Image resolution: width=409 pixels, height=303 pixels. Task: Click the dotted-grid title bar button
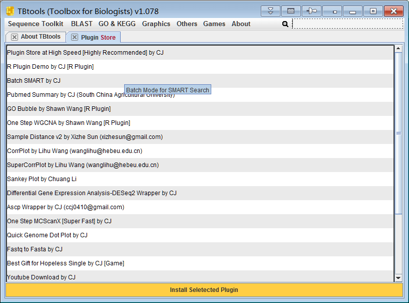[x=291, y=11]
